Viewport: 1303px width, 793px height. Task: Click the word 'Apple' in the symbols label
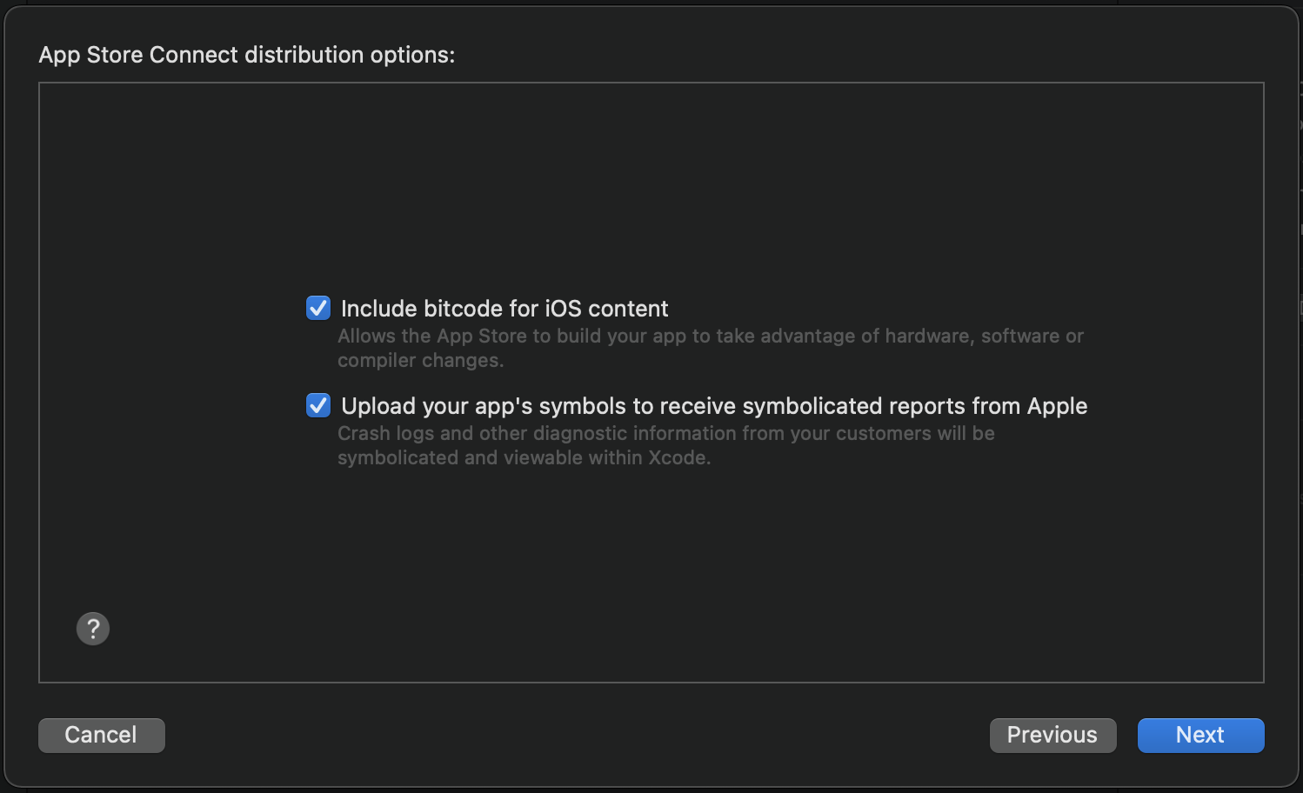pos(1057,406)
